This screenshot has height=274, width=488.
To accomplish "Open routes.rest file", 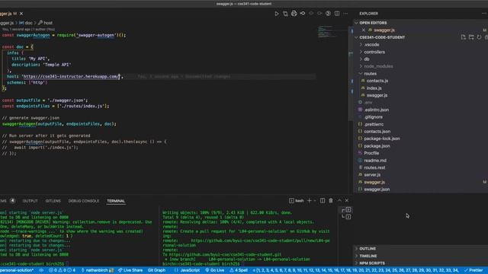I will pos(374,167).
